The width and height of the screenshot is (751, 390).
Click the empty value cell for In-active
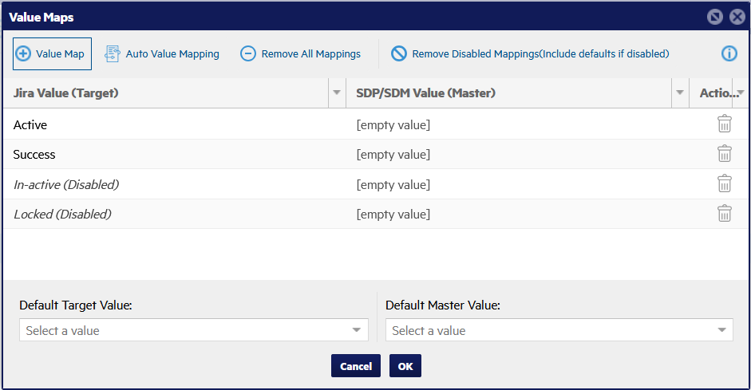click(518, 184)
